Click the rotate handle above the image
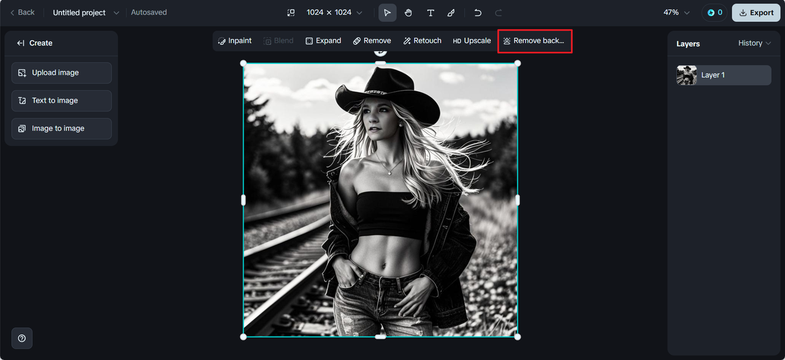785x360 pixels. click(380, 53)
